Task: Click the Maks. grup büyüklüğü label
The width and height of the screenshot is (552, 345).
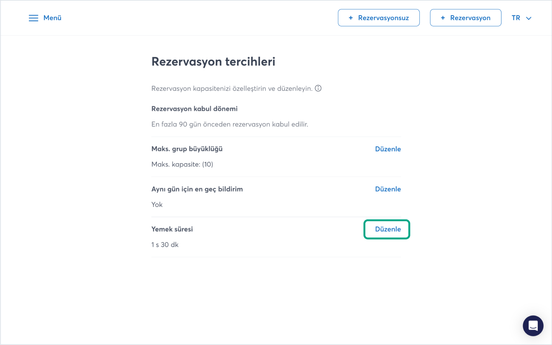Action: pos(187,149)
